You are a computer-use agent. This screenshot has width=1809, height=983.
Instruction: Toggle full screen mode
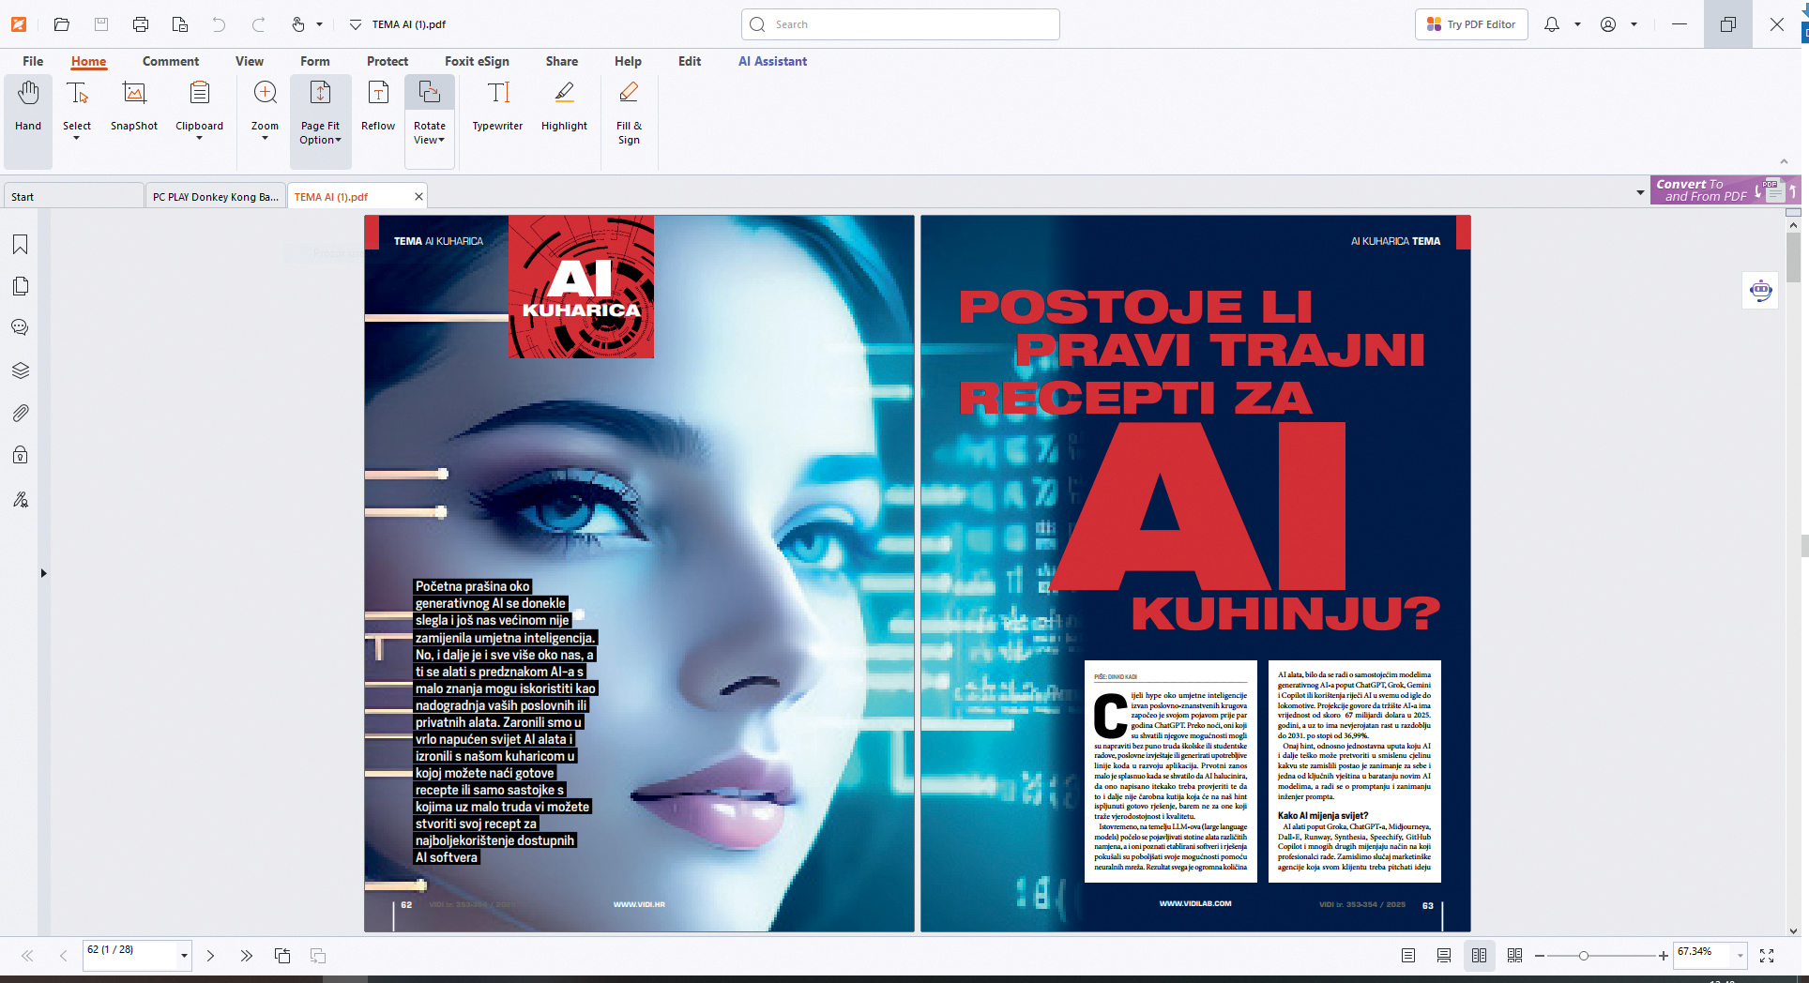click(1767, 956)
